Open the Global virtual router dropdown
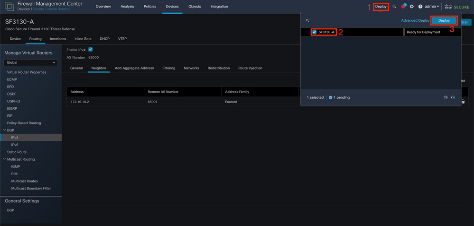The width and height of the screenshot is (474, 226). click(31, 63)
